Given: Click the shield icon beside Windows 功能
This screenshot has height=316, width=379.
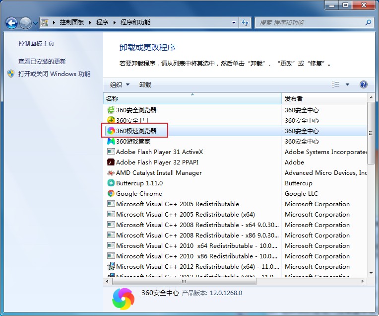Looking at the screenshot, I should click(11, 74).
